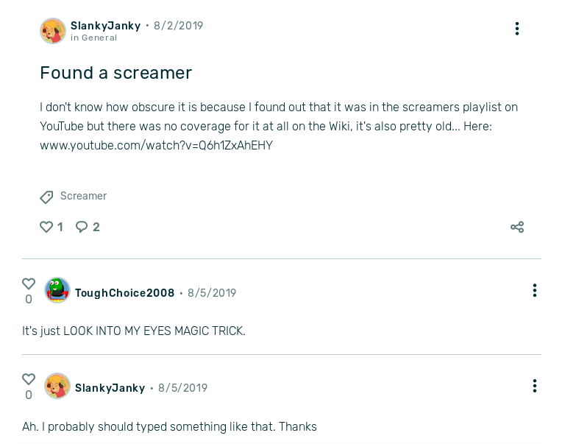
Task: Click SlankyJanky's avatar on the post
Action: click(x=53, y=31)
